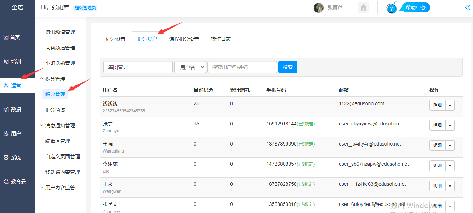
Task: Click the question mark help icon
Action: coord(391,8)
